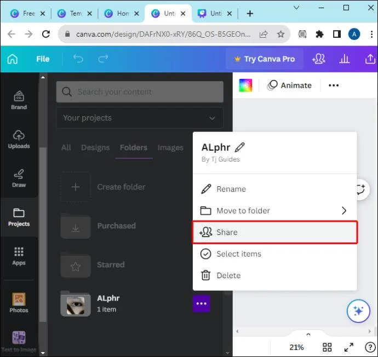Click Create folder
Image resolution: width=378 pixels, height=357 pixels.
pos(103,187)
